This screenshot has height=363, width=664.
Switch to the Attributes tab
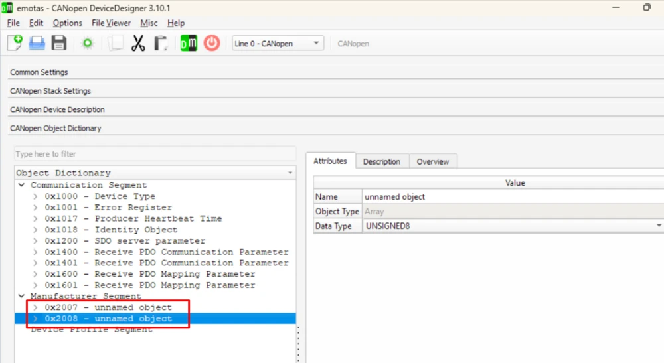pyautogui.click(x=330, y=161)
